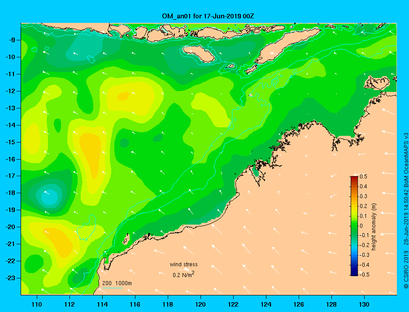Click the latitude label '-10'

click(10, 57)
